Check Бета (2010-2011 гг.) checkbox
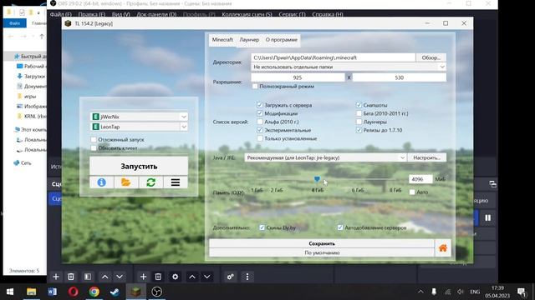 [359, 113]
